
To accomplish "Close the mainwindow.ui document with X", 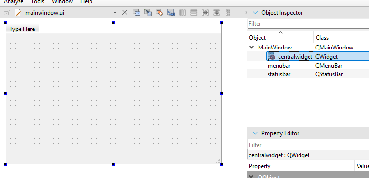I will pyautogui.click(x=125, y=13).
